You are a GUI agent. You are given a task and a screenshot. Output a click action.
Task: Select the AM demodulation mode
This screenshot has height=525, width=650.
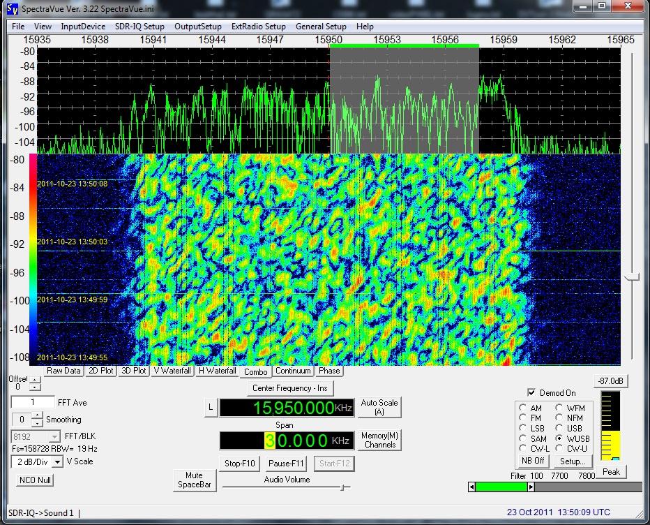523,408
